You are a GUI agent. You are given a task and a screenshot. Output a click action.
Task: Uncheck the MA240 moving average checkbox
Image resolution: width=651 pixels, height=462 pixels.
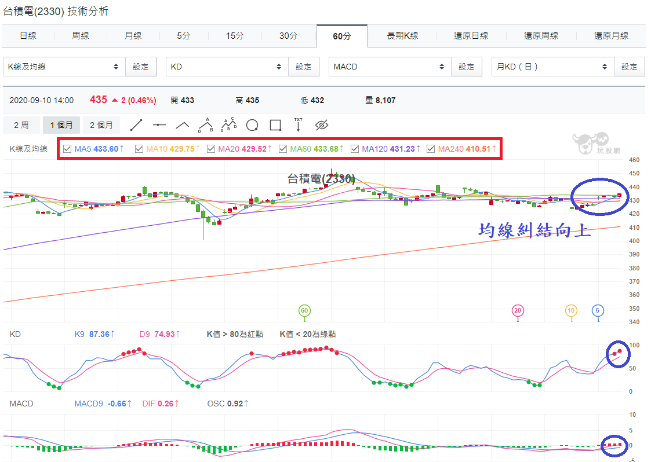[431, 149]
